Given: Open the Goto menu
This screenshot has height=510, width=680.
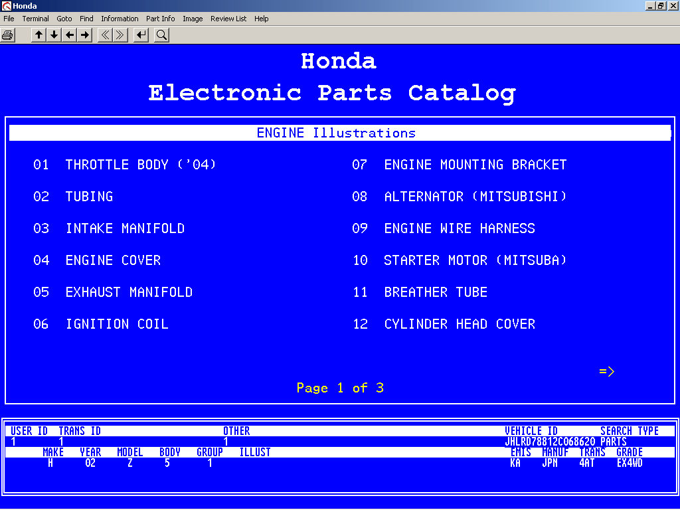Looking at the screenshot, I should point(64,19).
